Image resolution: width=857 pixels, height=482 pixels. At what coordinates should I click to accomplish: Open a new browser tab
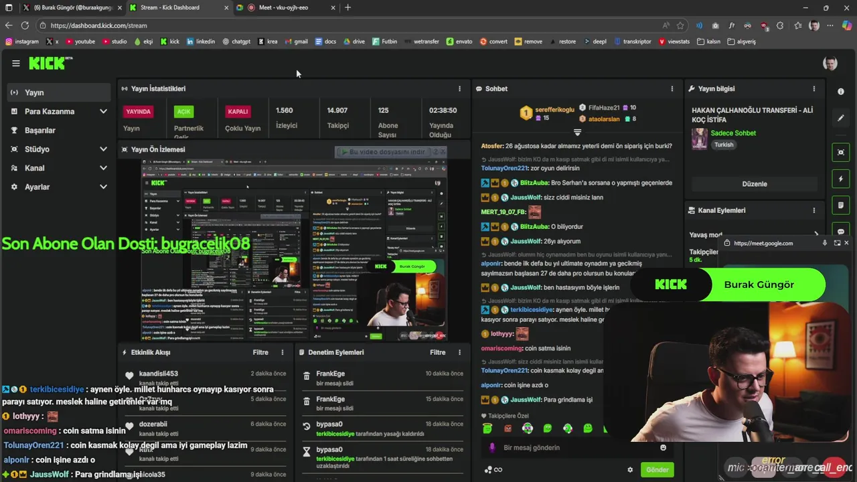[x=347, y=7]
